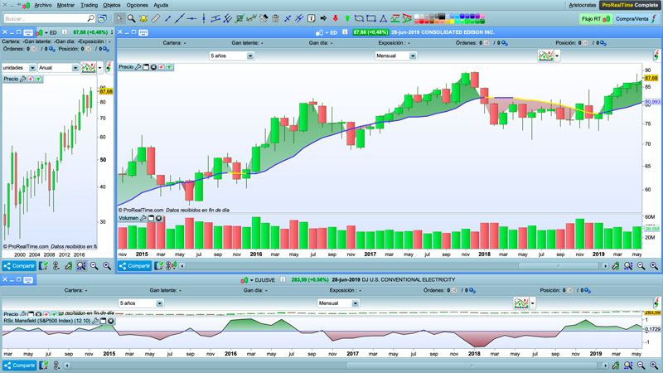Activate the magnifying glass zoom tool
The image size is (663, 373).
(x=132, y=18)
